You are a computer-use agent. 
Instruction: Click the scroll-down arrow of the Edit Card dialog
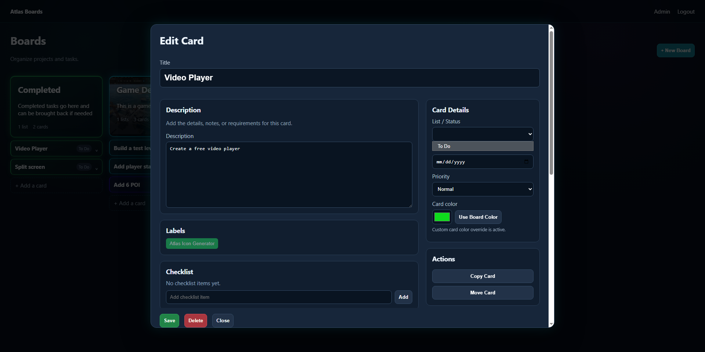click(x=551, y=324)
